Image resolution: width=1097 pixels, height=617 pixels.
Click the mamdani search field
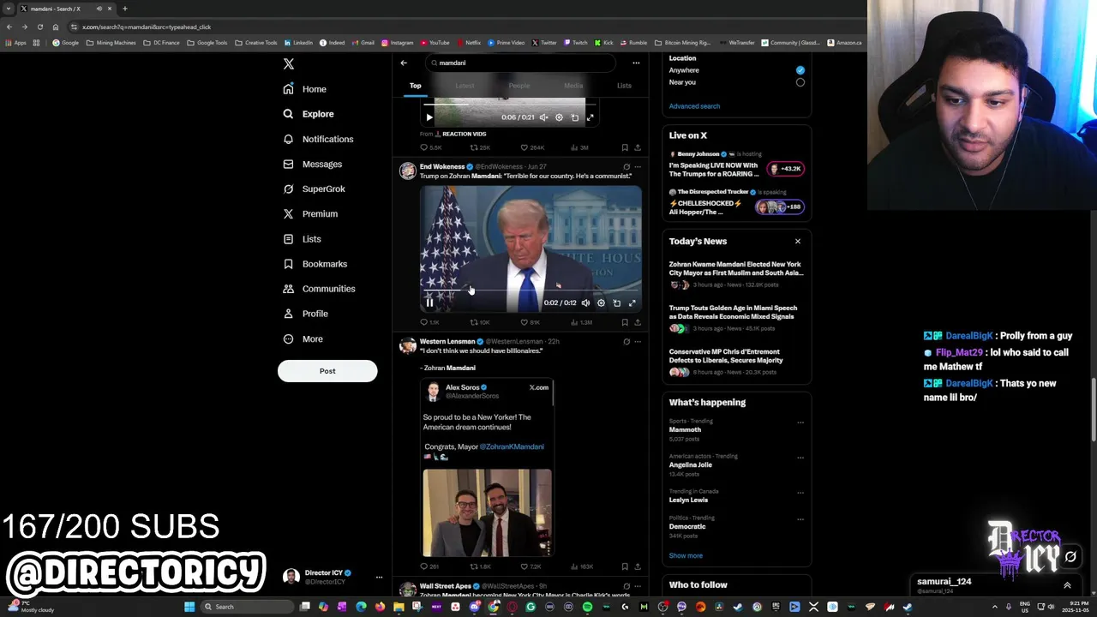tap(520, 63)
